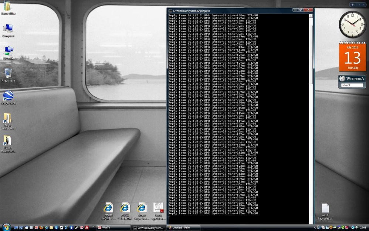Select the ping.exe command window taskbar button

(148, 228)
